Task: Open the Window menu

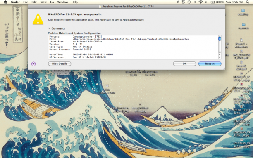Action: (x=62, y=2)
